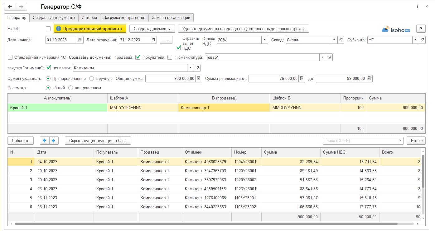Click the isoho PRO logo

396,29
